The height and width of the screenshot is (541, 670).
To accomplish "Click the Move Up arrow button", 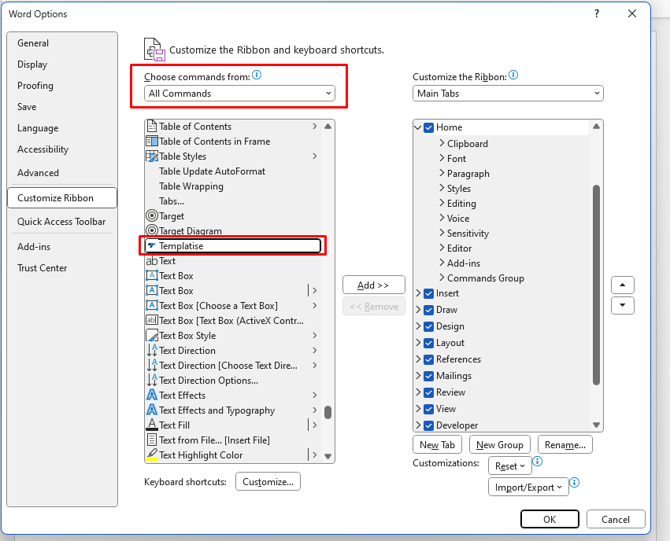I will [623, 285].
